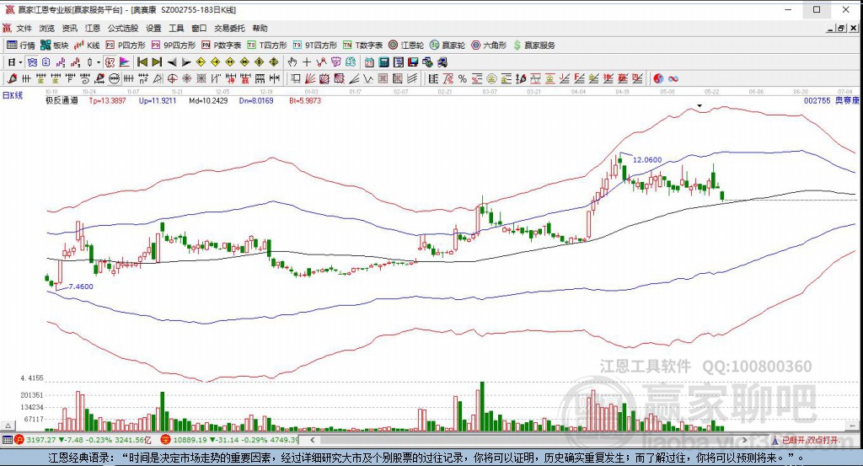This screenshot has width=863, height=466.
Task: Click the Tp=13.3897 value
Action: pos(107,100)
